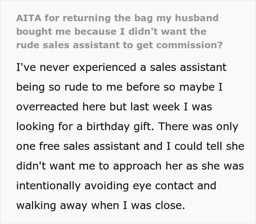Click the word "because" in the gray title

(95, 31)
